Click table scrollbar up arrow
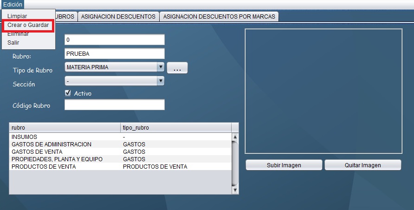The height and width of the screenshot is (210, 414). pos(235,137)
